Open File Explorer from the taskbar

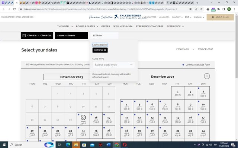pyautogui.click(x=76, y=145)
